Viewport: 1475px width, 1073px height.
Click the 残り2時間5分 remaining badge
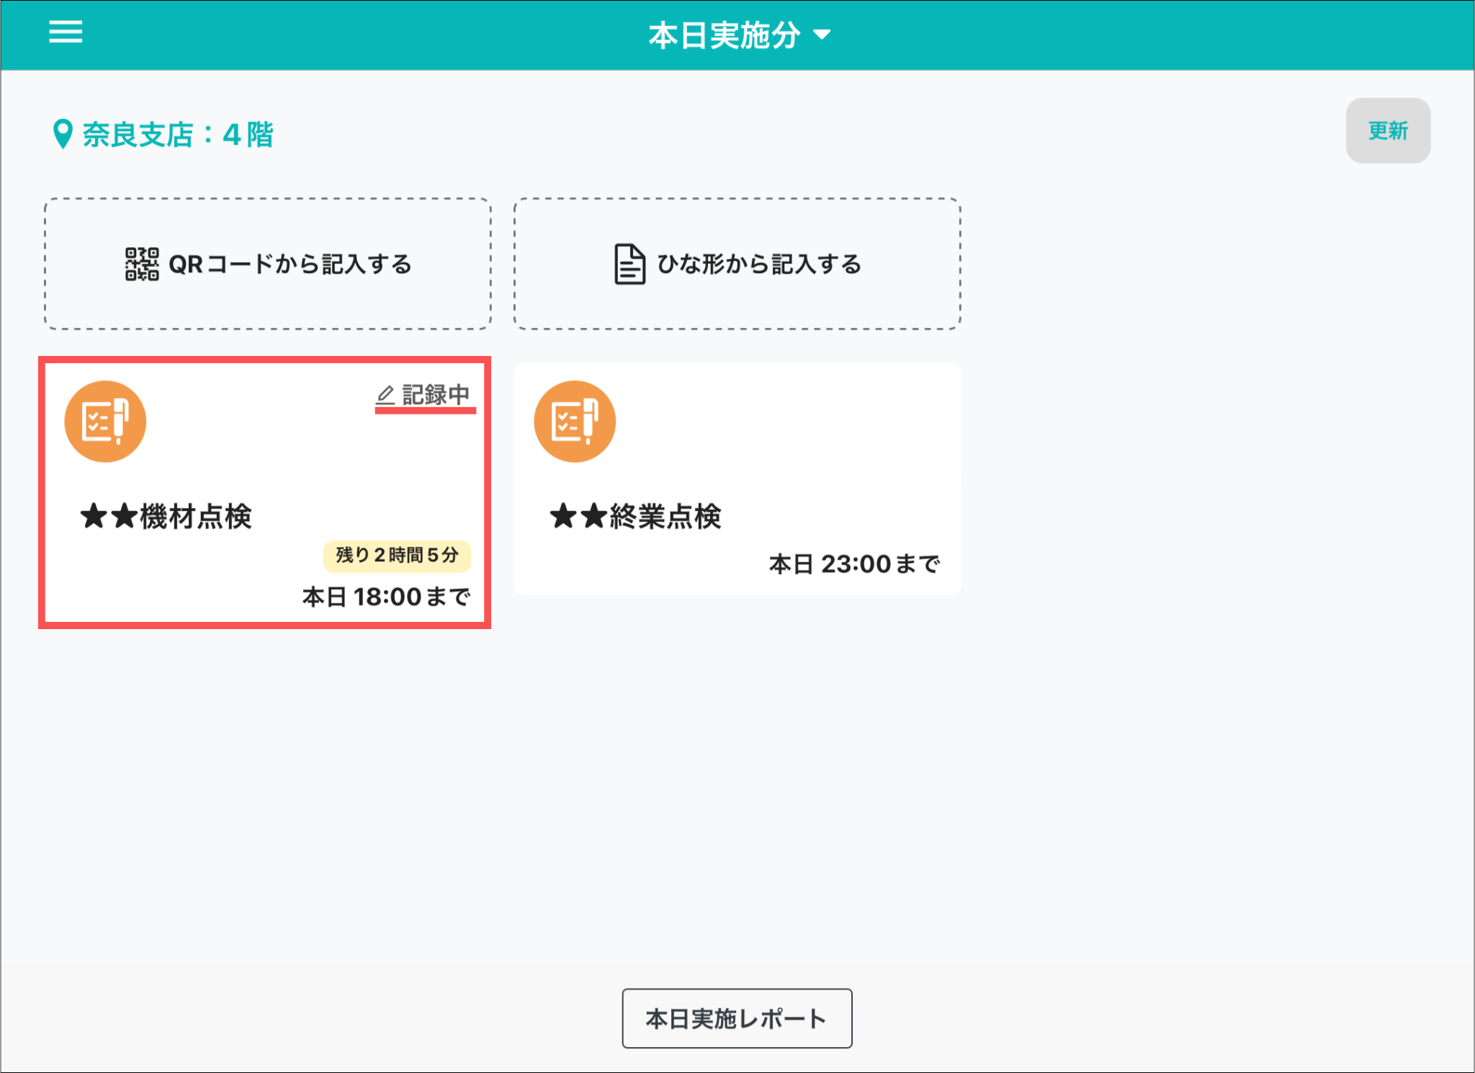397,556
